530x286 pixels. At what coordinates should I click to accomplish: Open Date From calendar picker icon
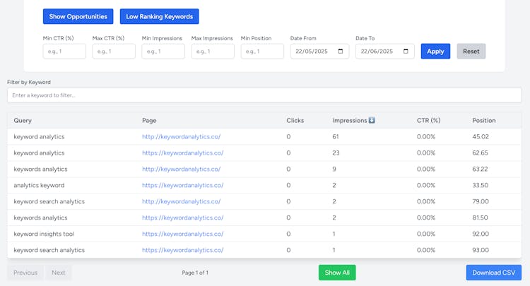coord(341,52)
